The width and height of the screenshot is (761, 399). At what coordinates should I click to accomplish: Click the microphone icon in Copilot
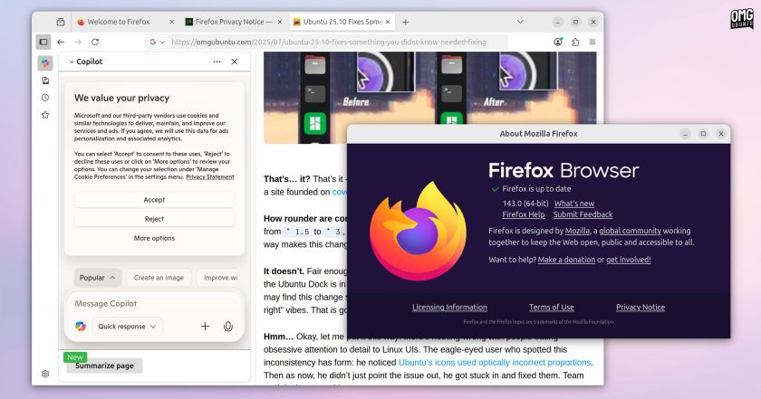(x=227, y=327)
